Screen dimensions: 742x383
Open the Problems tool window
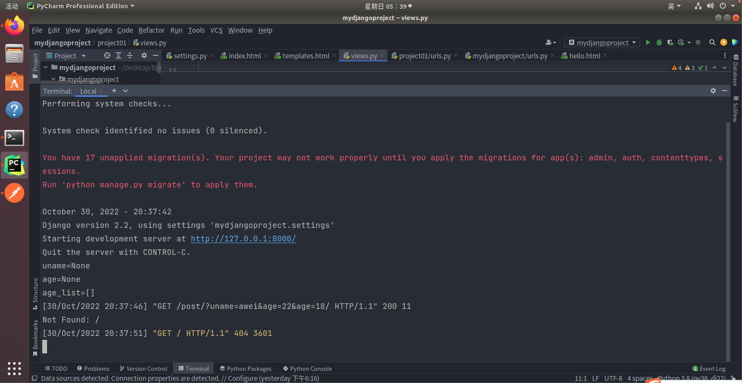tap(93, 369)
